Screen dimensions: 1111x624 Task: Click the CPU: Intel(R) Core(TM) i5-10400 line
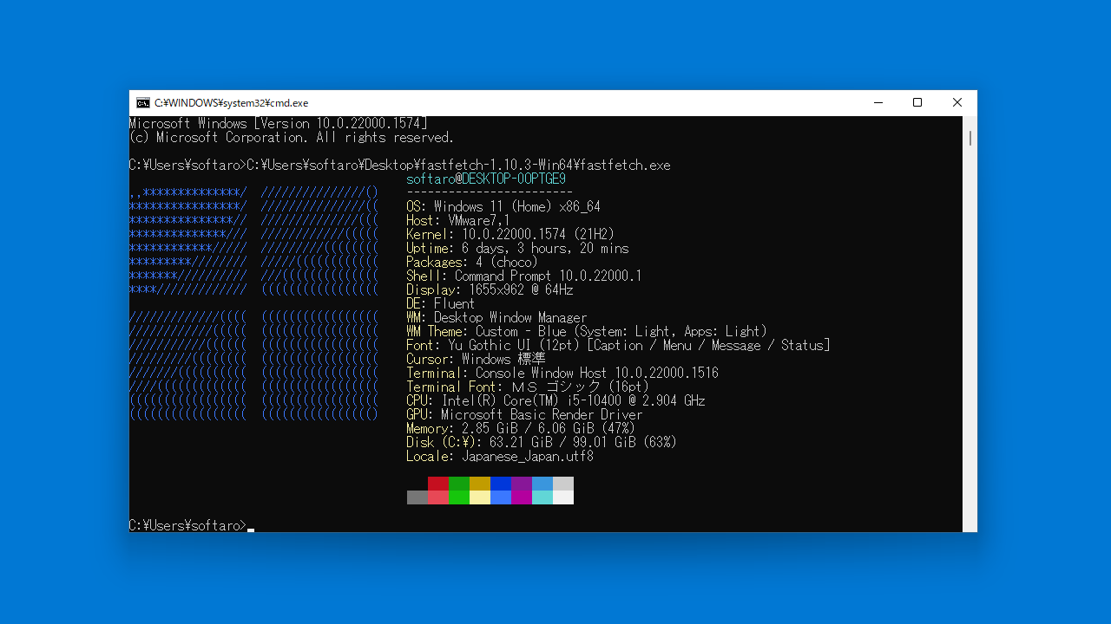pos(555,401)
